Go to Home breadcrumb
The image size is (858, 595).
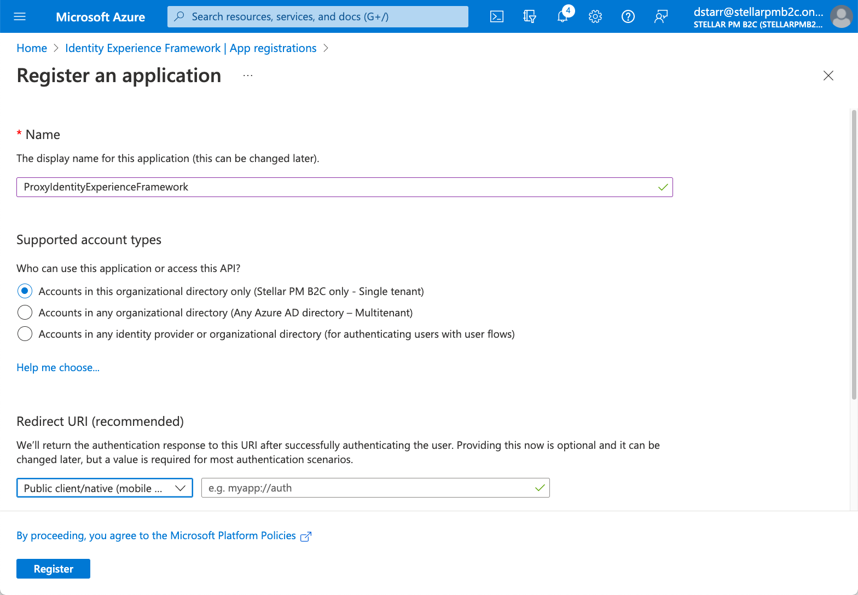(32, 48)
